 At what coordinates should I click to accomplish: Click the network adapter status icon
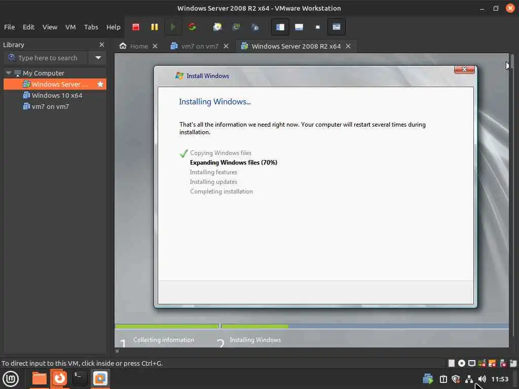[x=482, y=363]
